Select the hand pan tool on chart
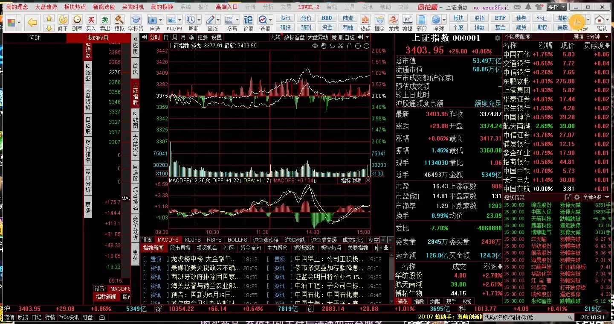The width and height of the screenshot is (614, 324). [324, 46]
